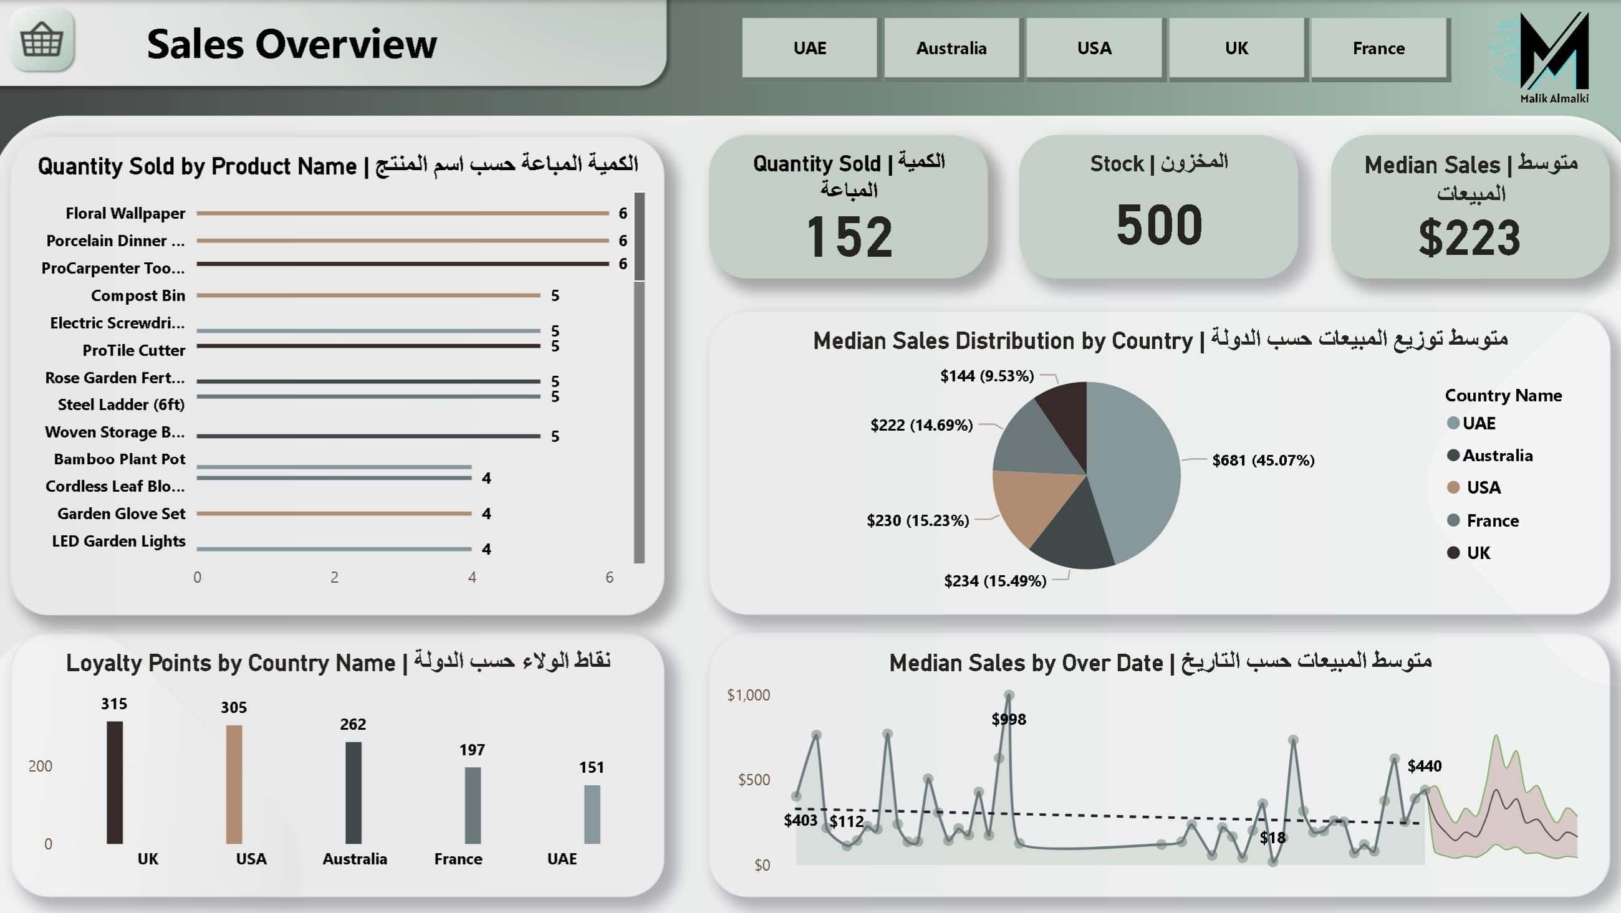Click the UAE legend color dot
Image resolution: width=1621 pixels, height=913 pixels.
coord(1453,423)
